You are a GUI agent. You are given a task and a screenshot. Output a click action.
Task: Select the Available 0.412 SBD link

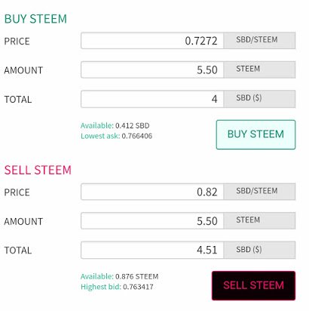115,125
